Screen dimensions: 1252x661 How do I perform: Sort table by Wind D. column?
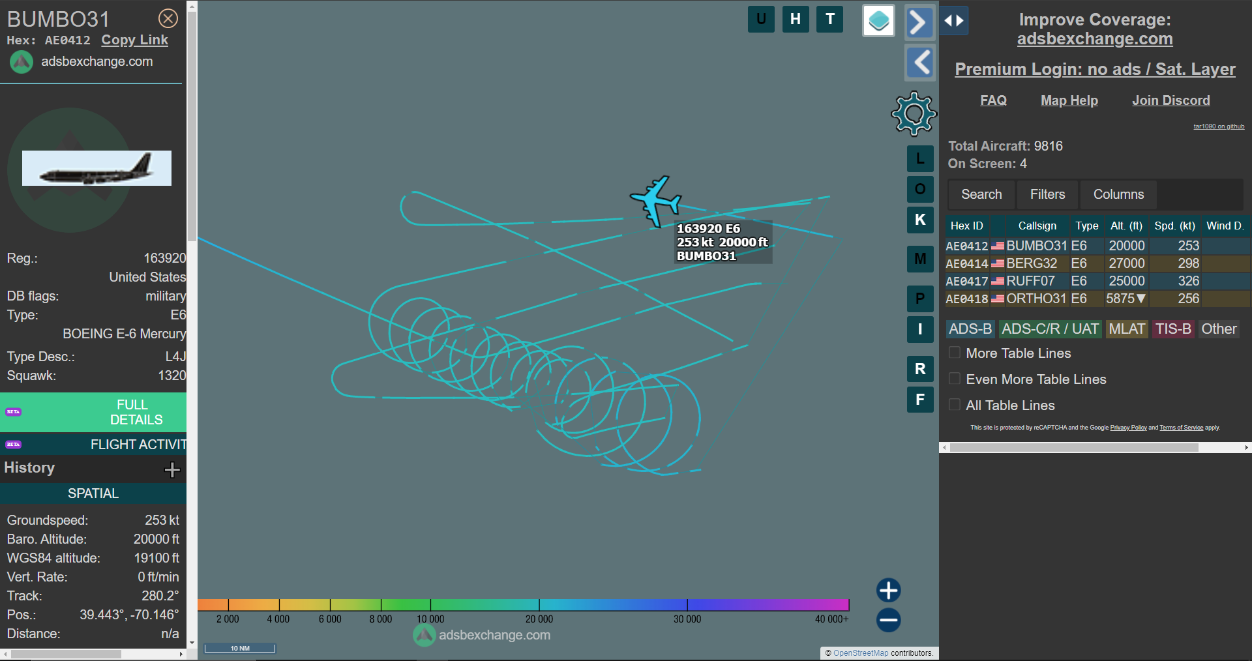coord(1225,226)
